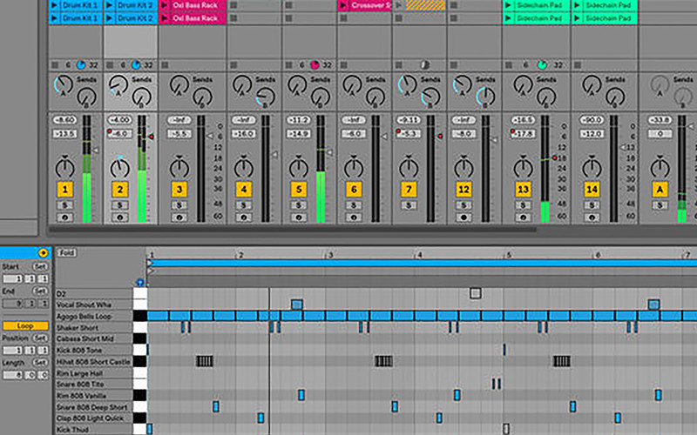Solo track 2
Viewport: 697px width, 435px height.
(119, 205)
